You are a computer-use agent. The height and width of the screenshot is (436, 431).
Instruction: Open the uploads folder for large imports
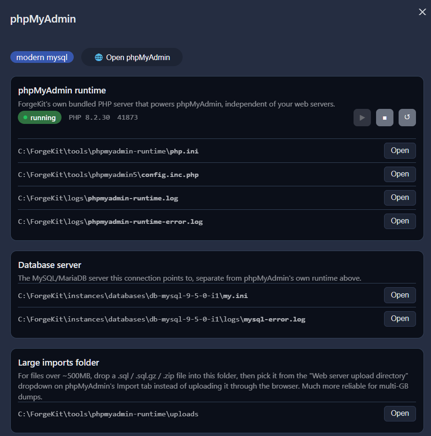400,413
